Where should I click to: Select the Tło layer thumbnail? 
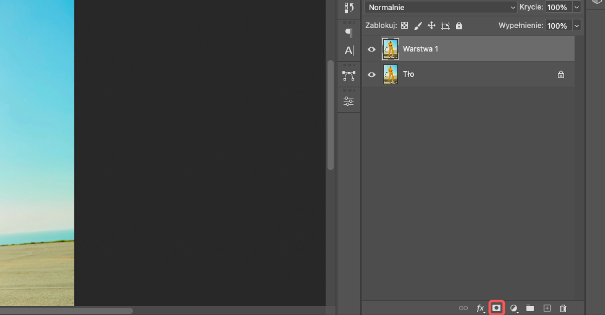click(390, 74)
